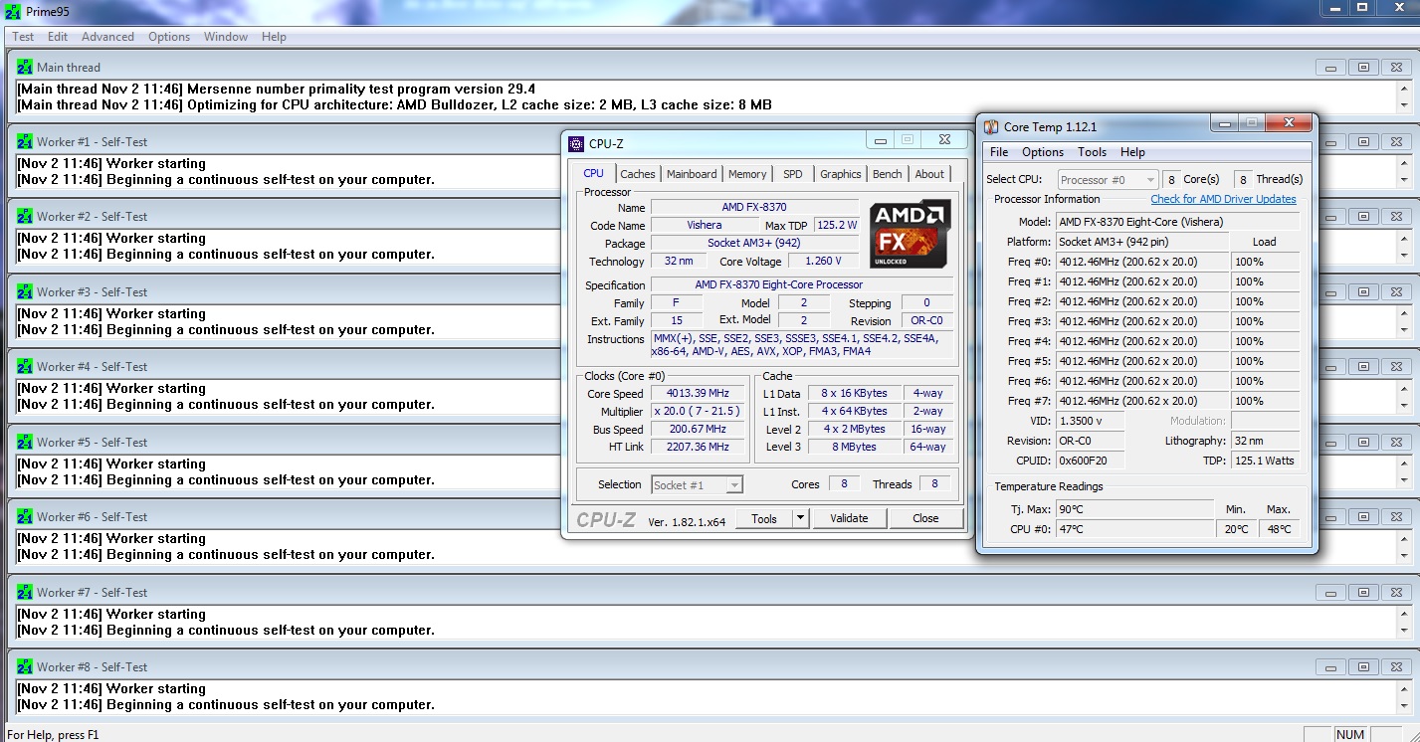
Task: Click the Core Voltage field 1.260 V
Action: click(x=823, y=262)
